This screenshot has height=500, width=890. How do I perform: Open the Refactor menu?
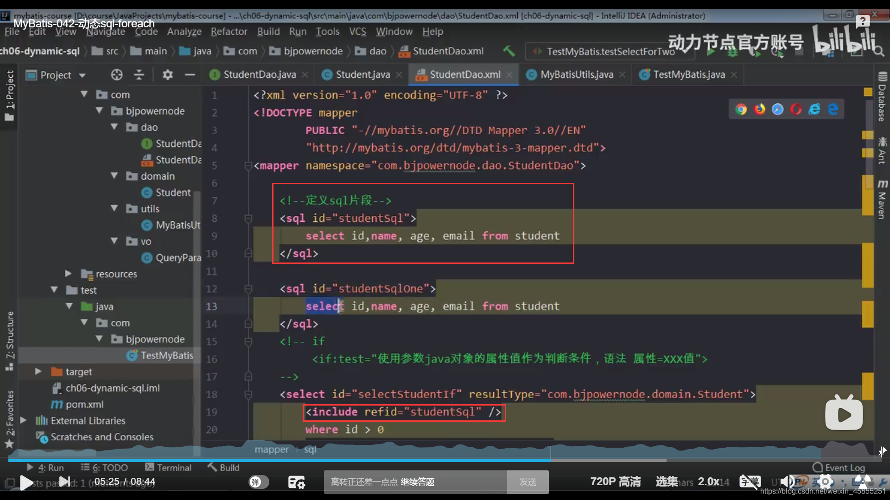(x=229, y=31)
